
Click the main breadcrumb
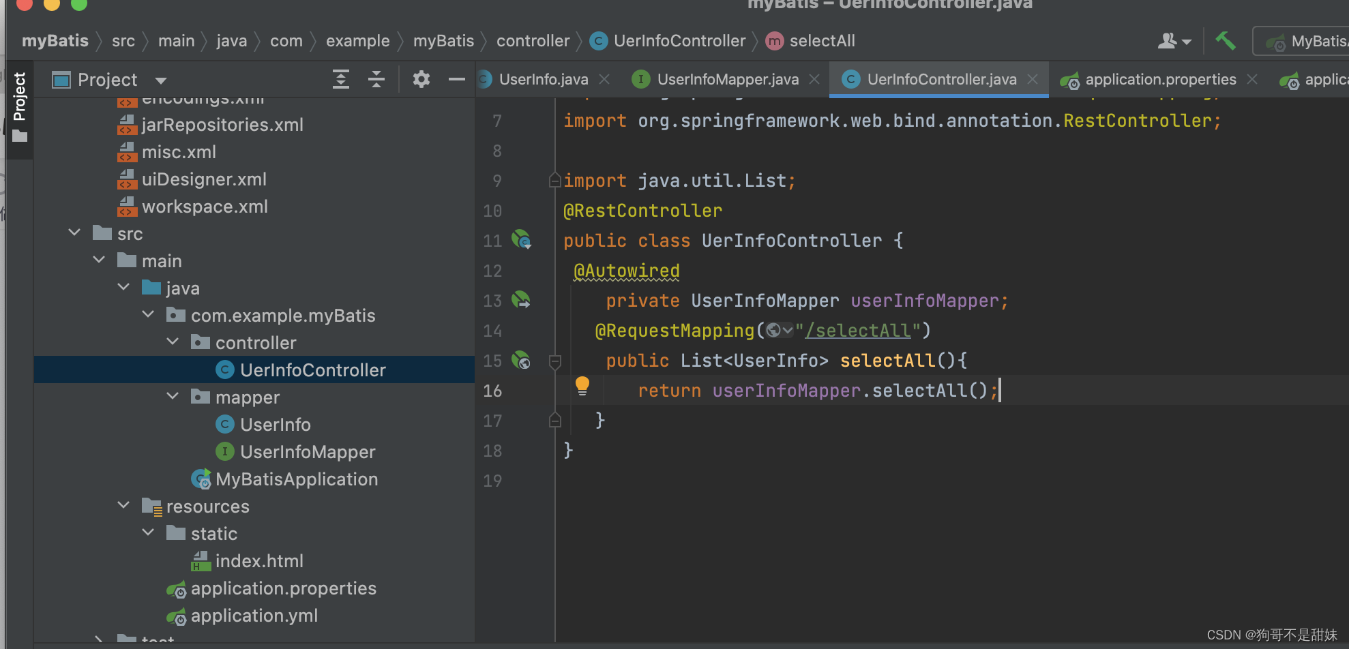(177, 41)
